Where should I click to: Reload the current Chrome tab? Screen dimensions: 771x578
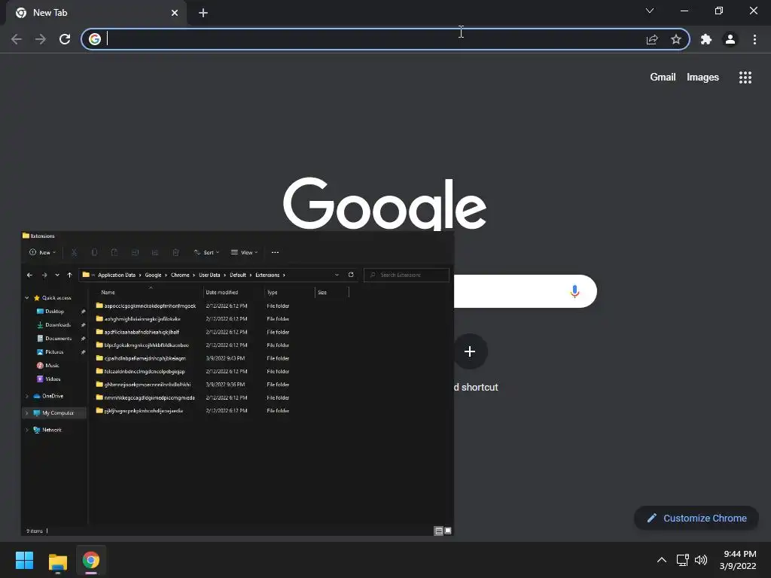tap(65, 39)
